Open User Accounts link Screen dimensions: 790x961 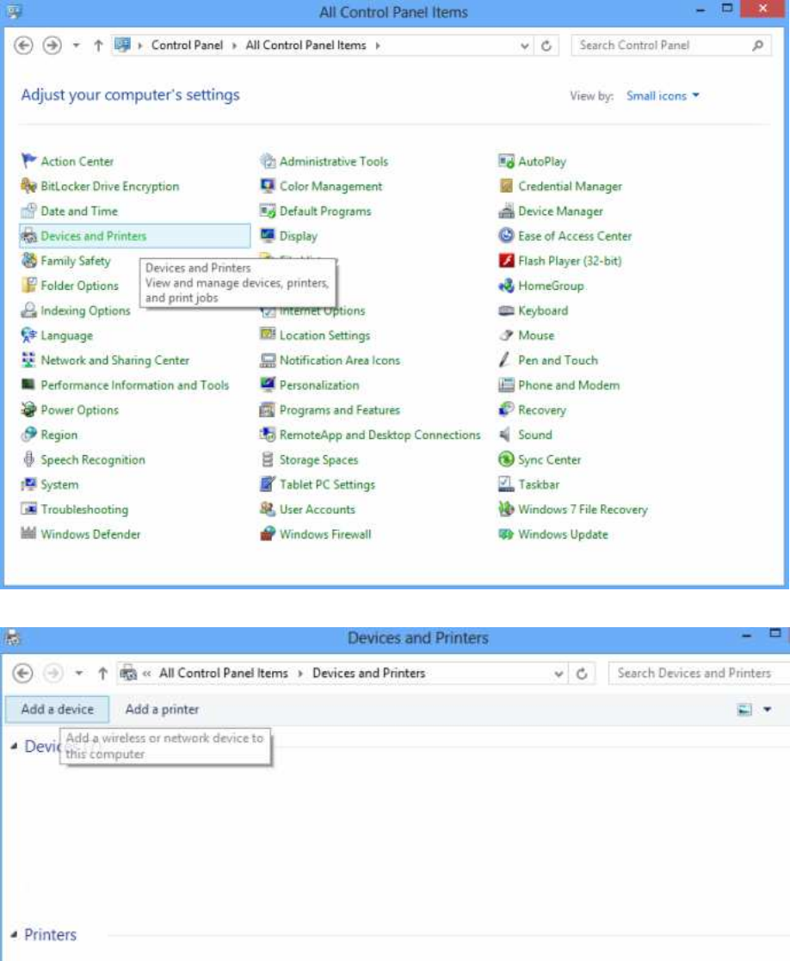[318, 509]
